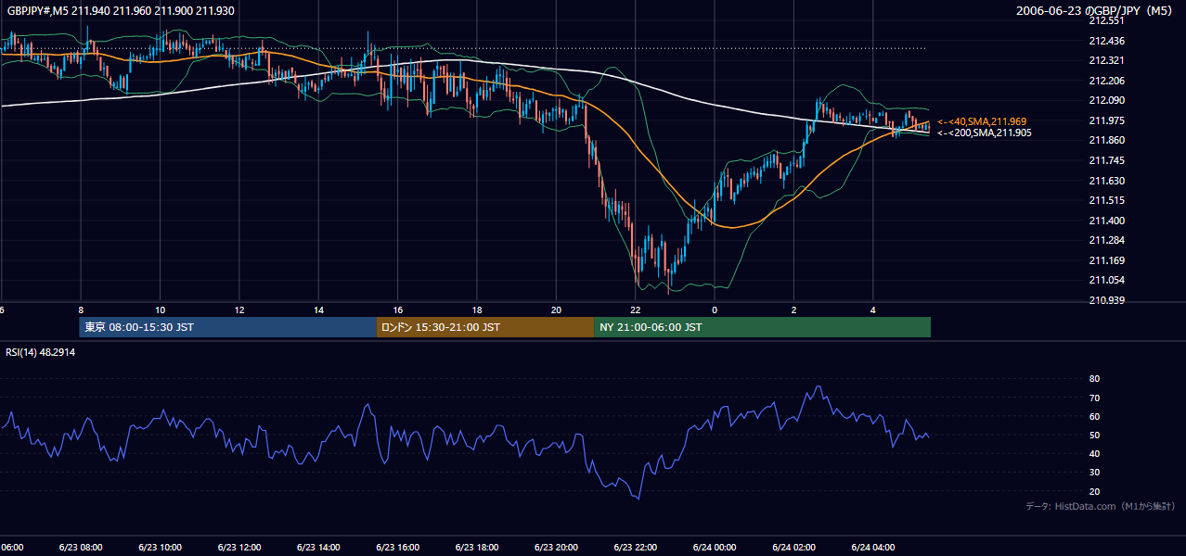Click bottom time label 6/24 00:00
Viewport: 1186px width, 556px height.
715,548
